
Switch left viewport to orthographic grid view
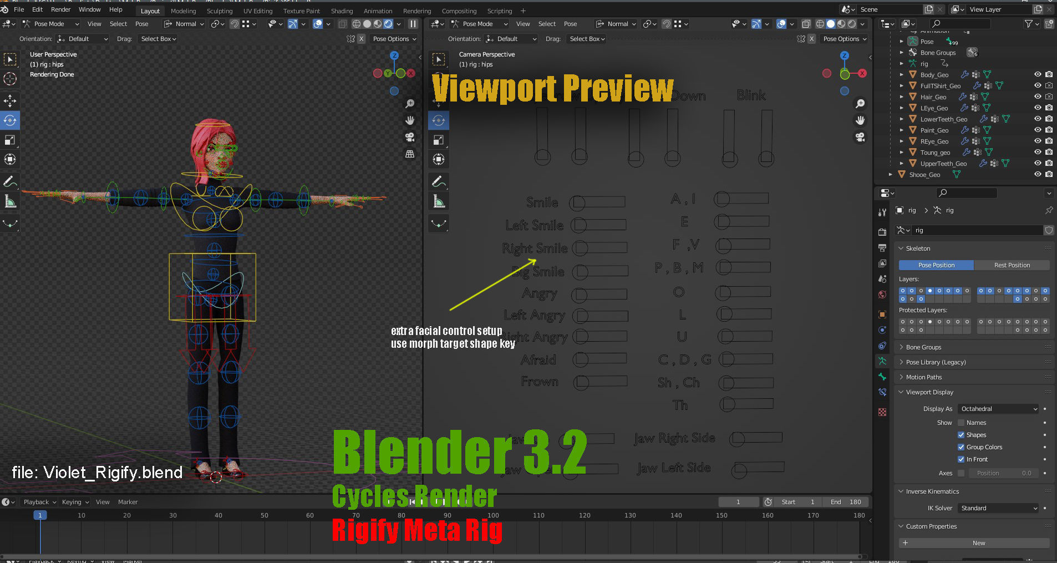coord(410,154)
